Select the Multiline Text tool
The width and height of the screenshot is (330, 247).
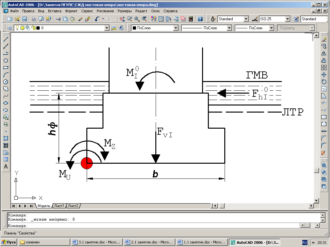6,167
